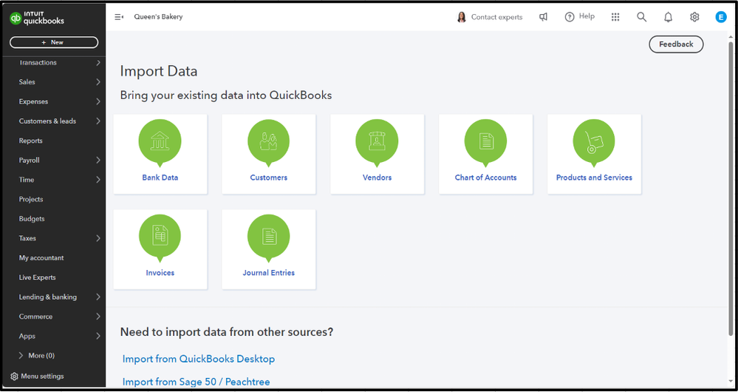The height and width of the screenshot is (392, 738).
Task: Click the Journal Entries import icon
Action: click(268, 236)
